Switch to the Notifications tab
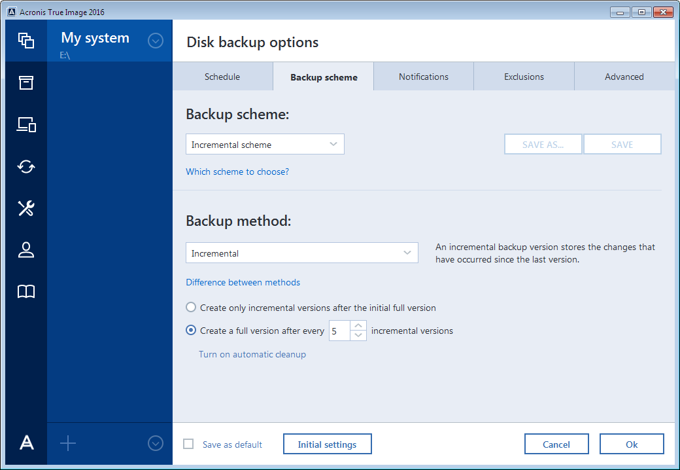 pos(423,76)
